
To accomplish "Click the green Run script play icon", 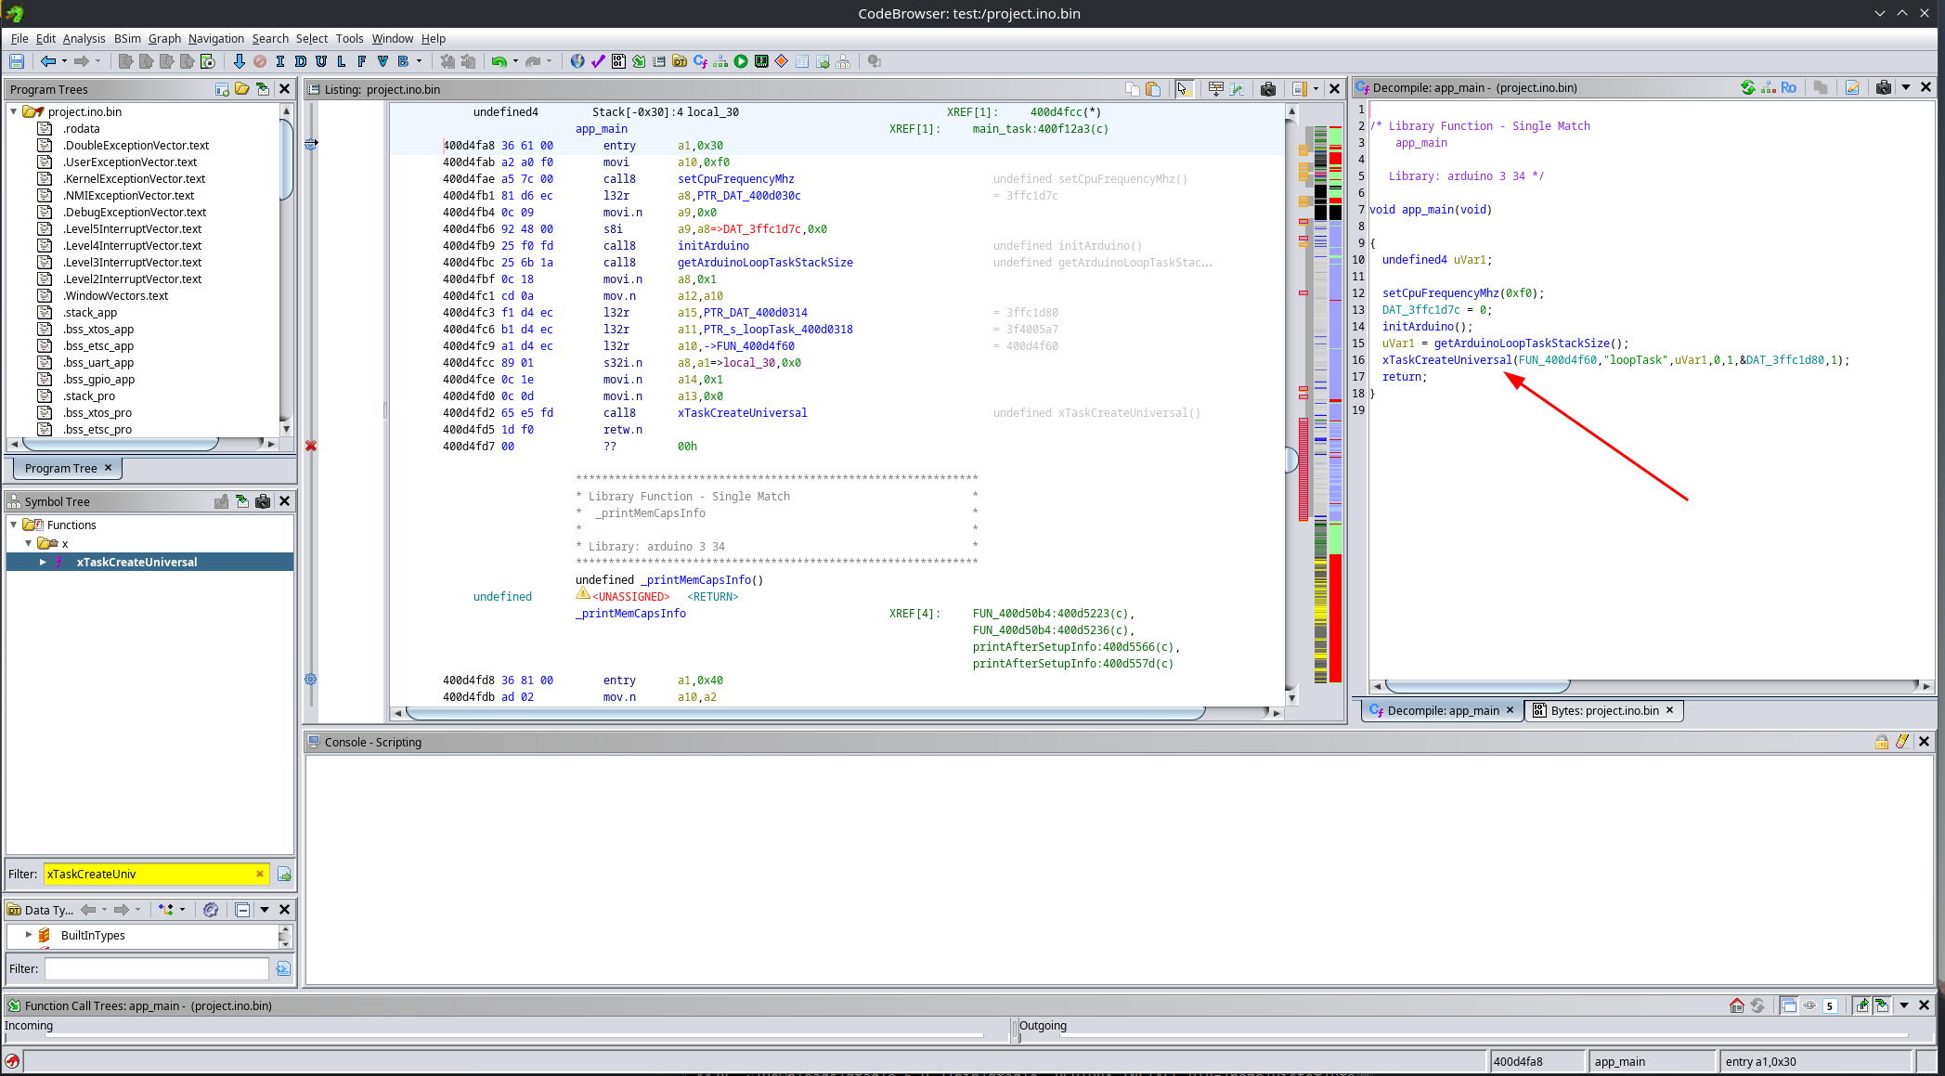I will tap(741, 61).
